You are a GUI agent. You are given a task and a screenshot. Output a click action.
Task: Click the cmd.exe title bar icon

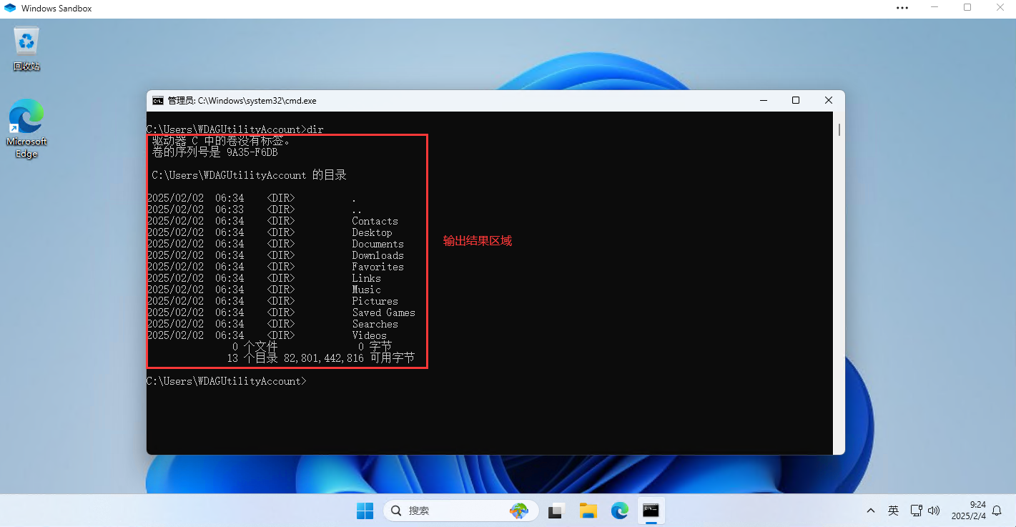157,101
